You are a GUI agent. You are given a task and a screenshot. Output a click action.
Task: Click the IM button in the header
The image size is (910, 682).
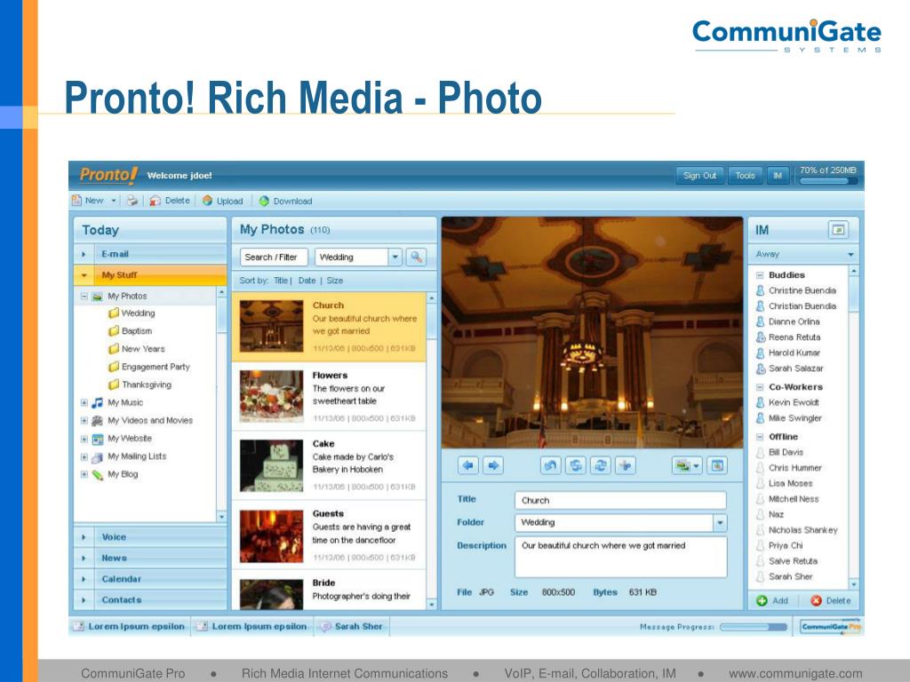tap(777, 176)
